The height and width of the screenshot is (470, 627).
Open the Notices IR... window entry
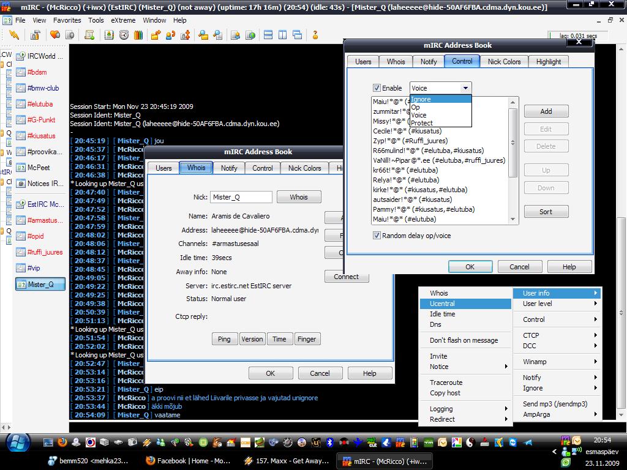click(40, 184)
